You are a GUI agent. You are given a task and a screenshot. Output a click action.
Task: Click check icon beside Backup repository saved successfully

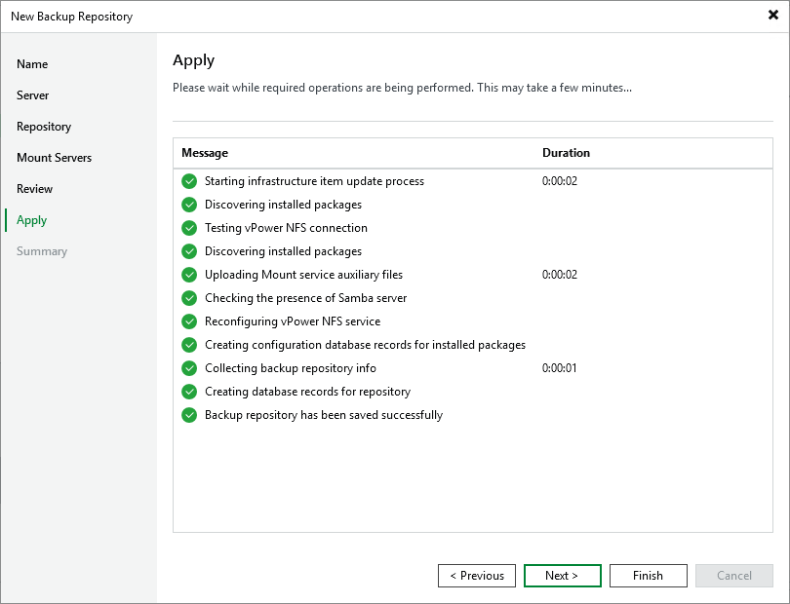pos(189,415)
